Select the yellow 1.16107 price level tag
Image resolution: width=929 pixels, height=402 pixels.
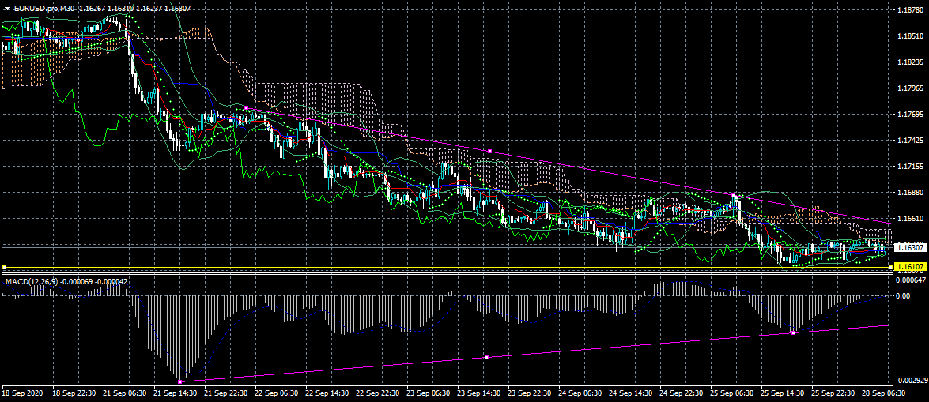[x=909, y=268]
